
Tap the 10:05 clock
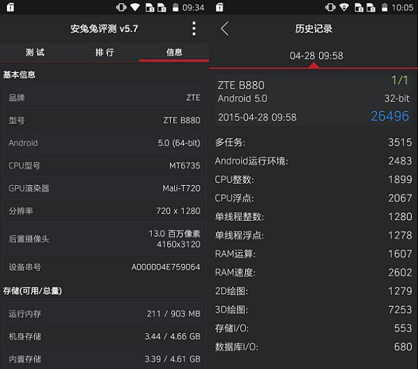402,8
